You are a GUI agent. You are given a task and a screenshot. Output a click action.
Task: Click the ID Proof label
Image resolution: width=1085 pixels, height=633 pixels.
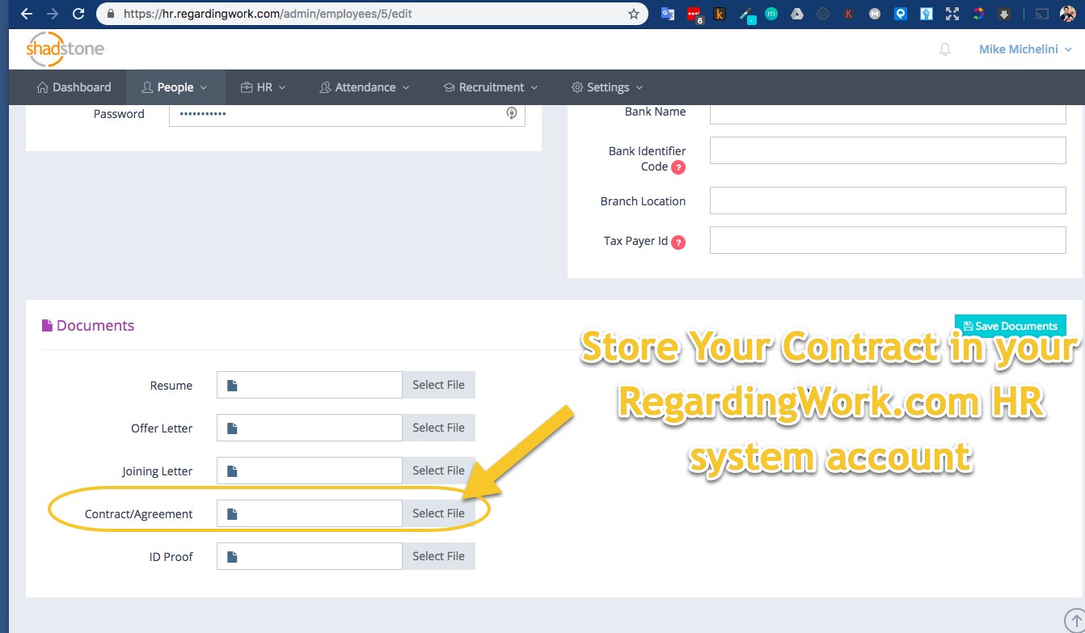click(171, 557)
